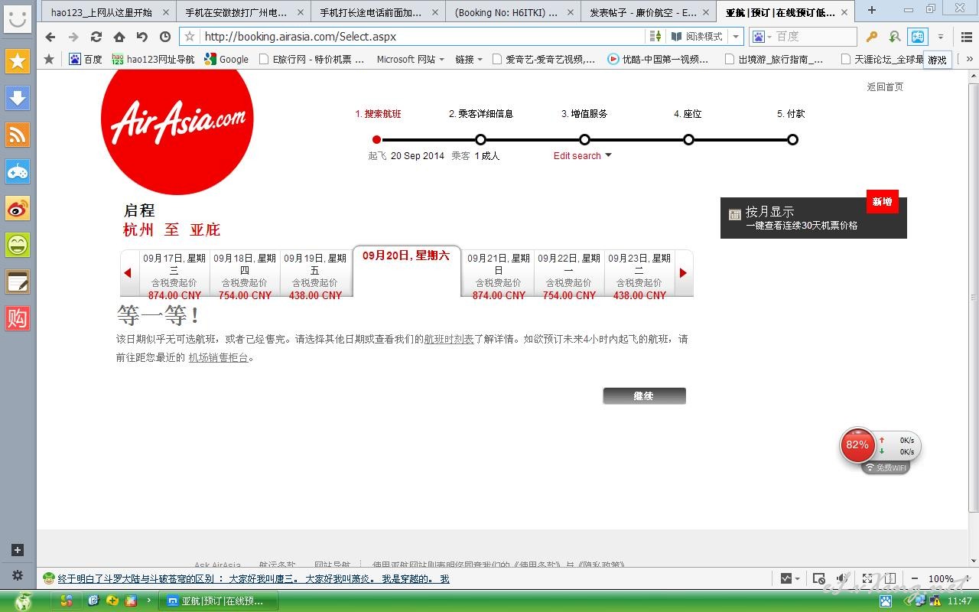Go to the browser home page icon
The height and width of the screenshot is (612, 979).
(x=119, y=37)
